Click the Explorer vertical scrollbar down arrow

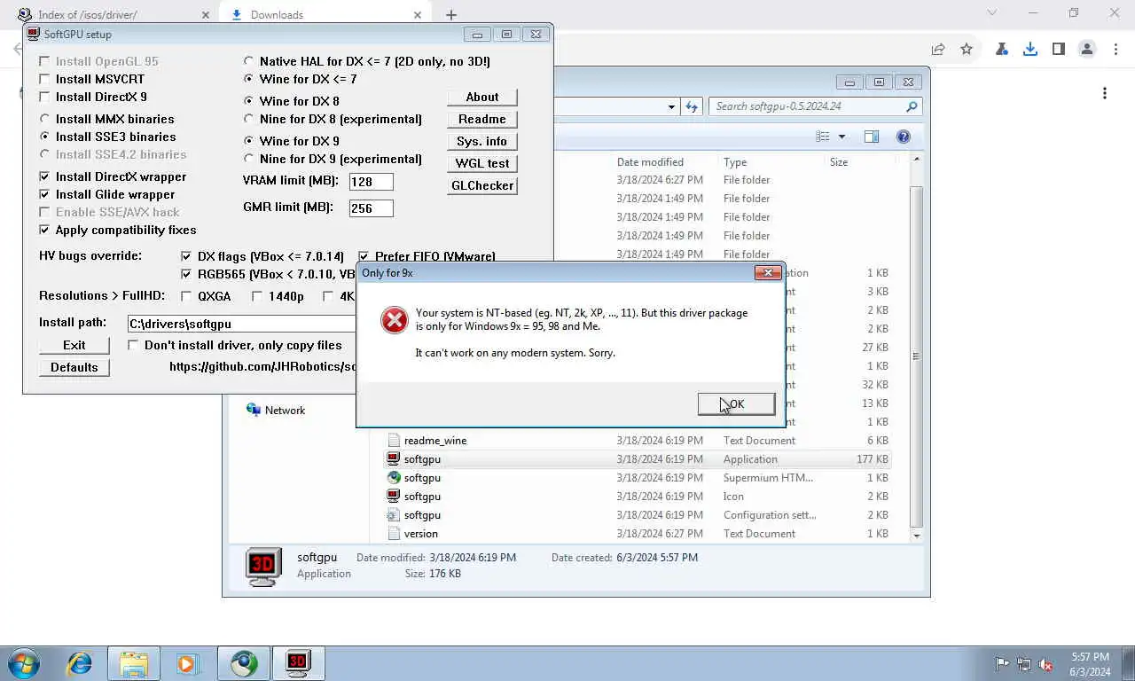pos(917,536)
